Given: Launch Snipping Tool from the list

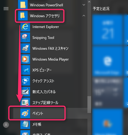Looking at the screenshot, I should pyautogui.click(x=43, y=38).
